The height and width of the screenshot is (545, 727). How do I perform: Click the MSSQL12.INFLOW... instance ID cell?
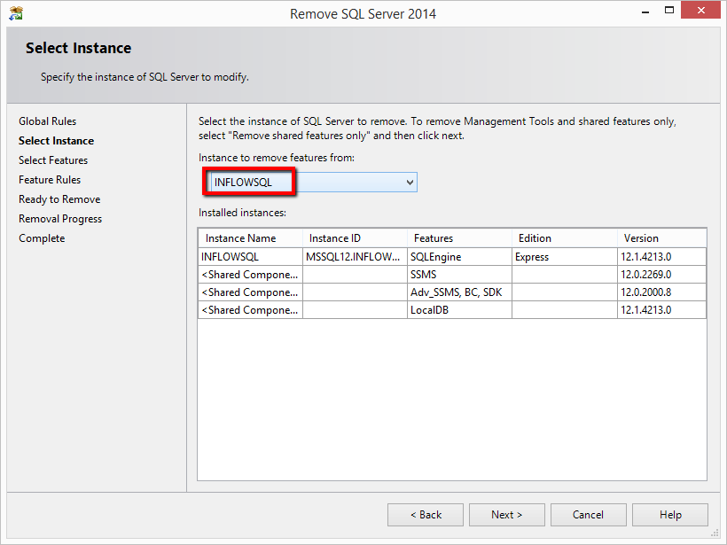(355, 257)
